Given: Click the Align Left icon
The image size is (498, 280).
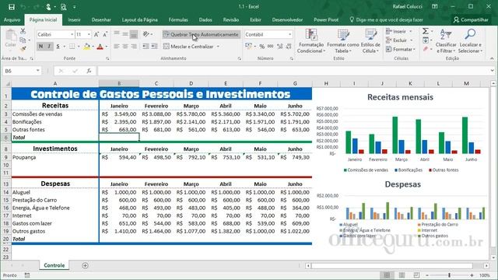Looking at the screenshot, I should click(117, 47).
